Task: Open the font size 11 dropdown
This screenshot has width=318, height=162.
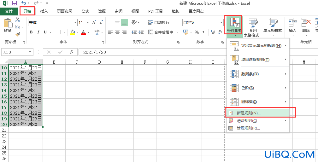Action: point(88,22)
